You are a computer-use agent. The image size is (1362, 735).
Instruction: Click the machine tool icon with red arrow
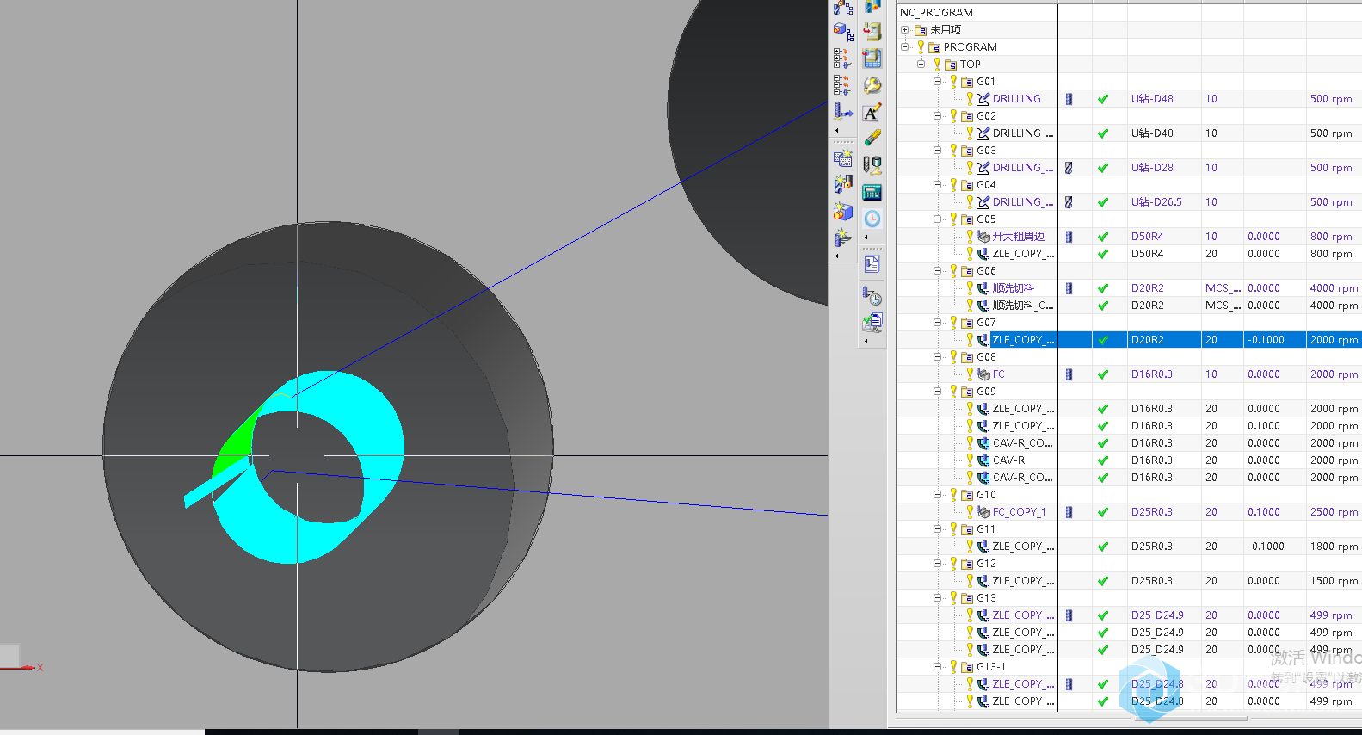click(x=872, y=32)
